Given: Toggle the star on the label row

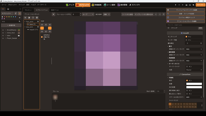Looking at the screenshot, I should click(3, 36).
